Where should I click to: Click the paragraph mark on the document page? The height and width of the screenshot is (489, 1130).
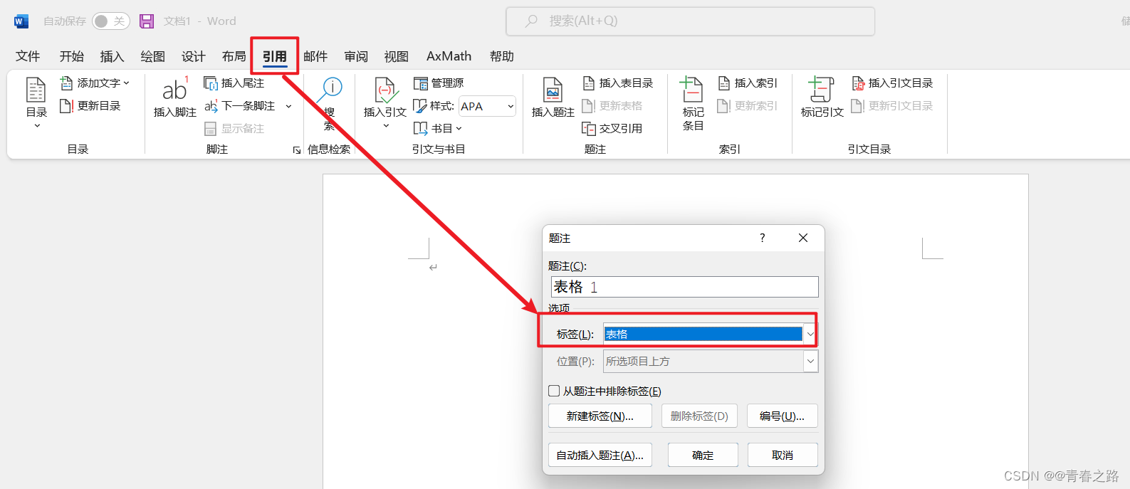(x=433, y=268)
